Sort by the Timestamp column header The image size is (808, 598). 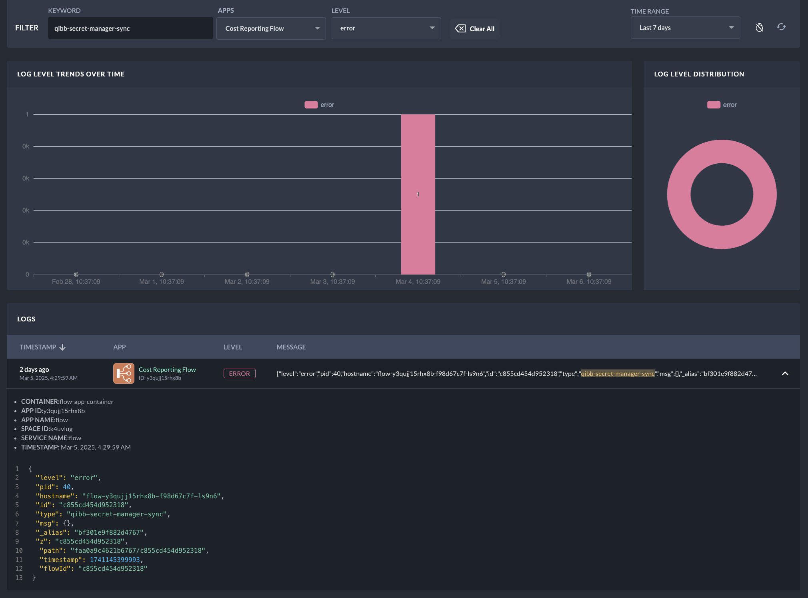click(x=38, y=347)
